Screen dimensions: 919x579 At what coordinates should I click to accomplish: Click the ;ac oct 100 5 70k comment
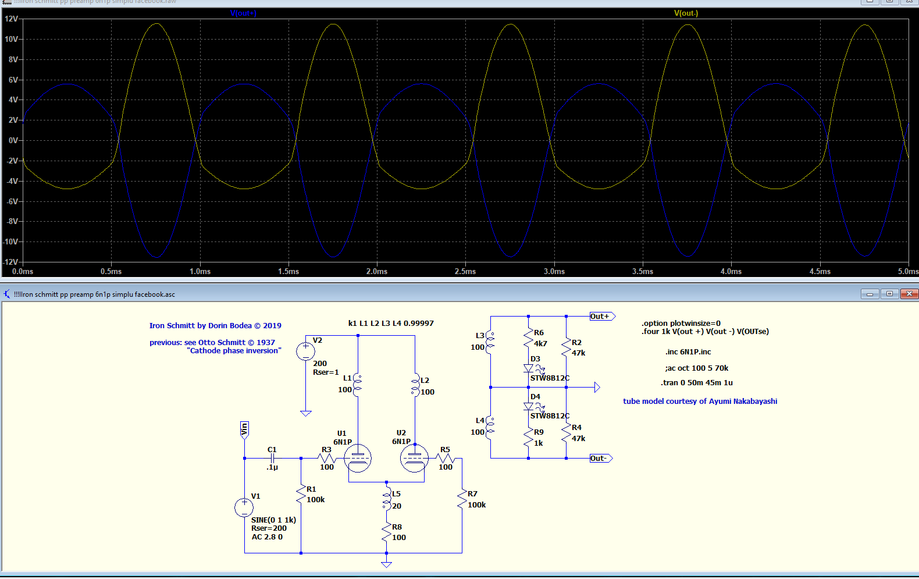[697, 368]
